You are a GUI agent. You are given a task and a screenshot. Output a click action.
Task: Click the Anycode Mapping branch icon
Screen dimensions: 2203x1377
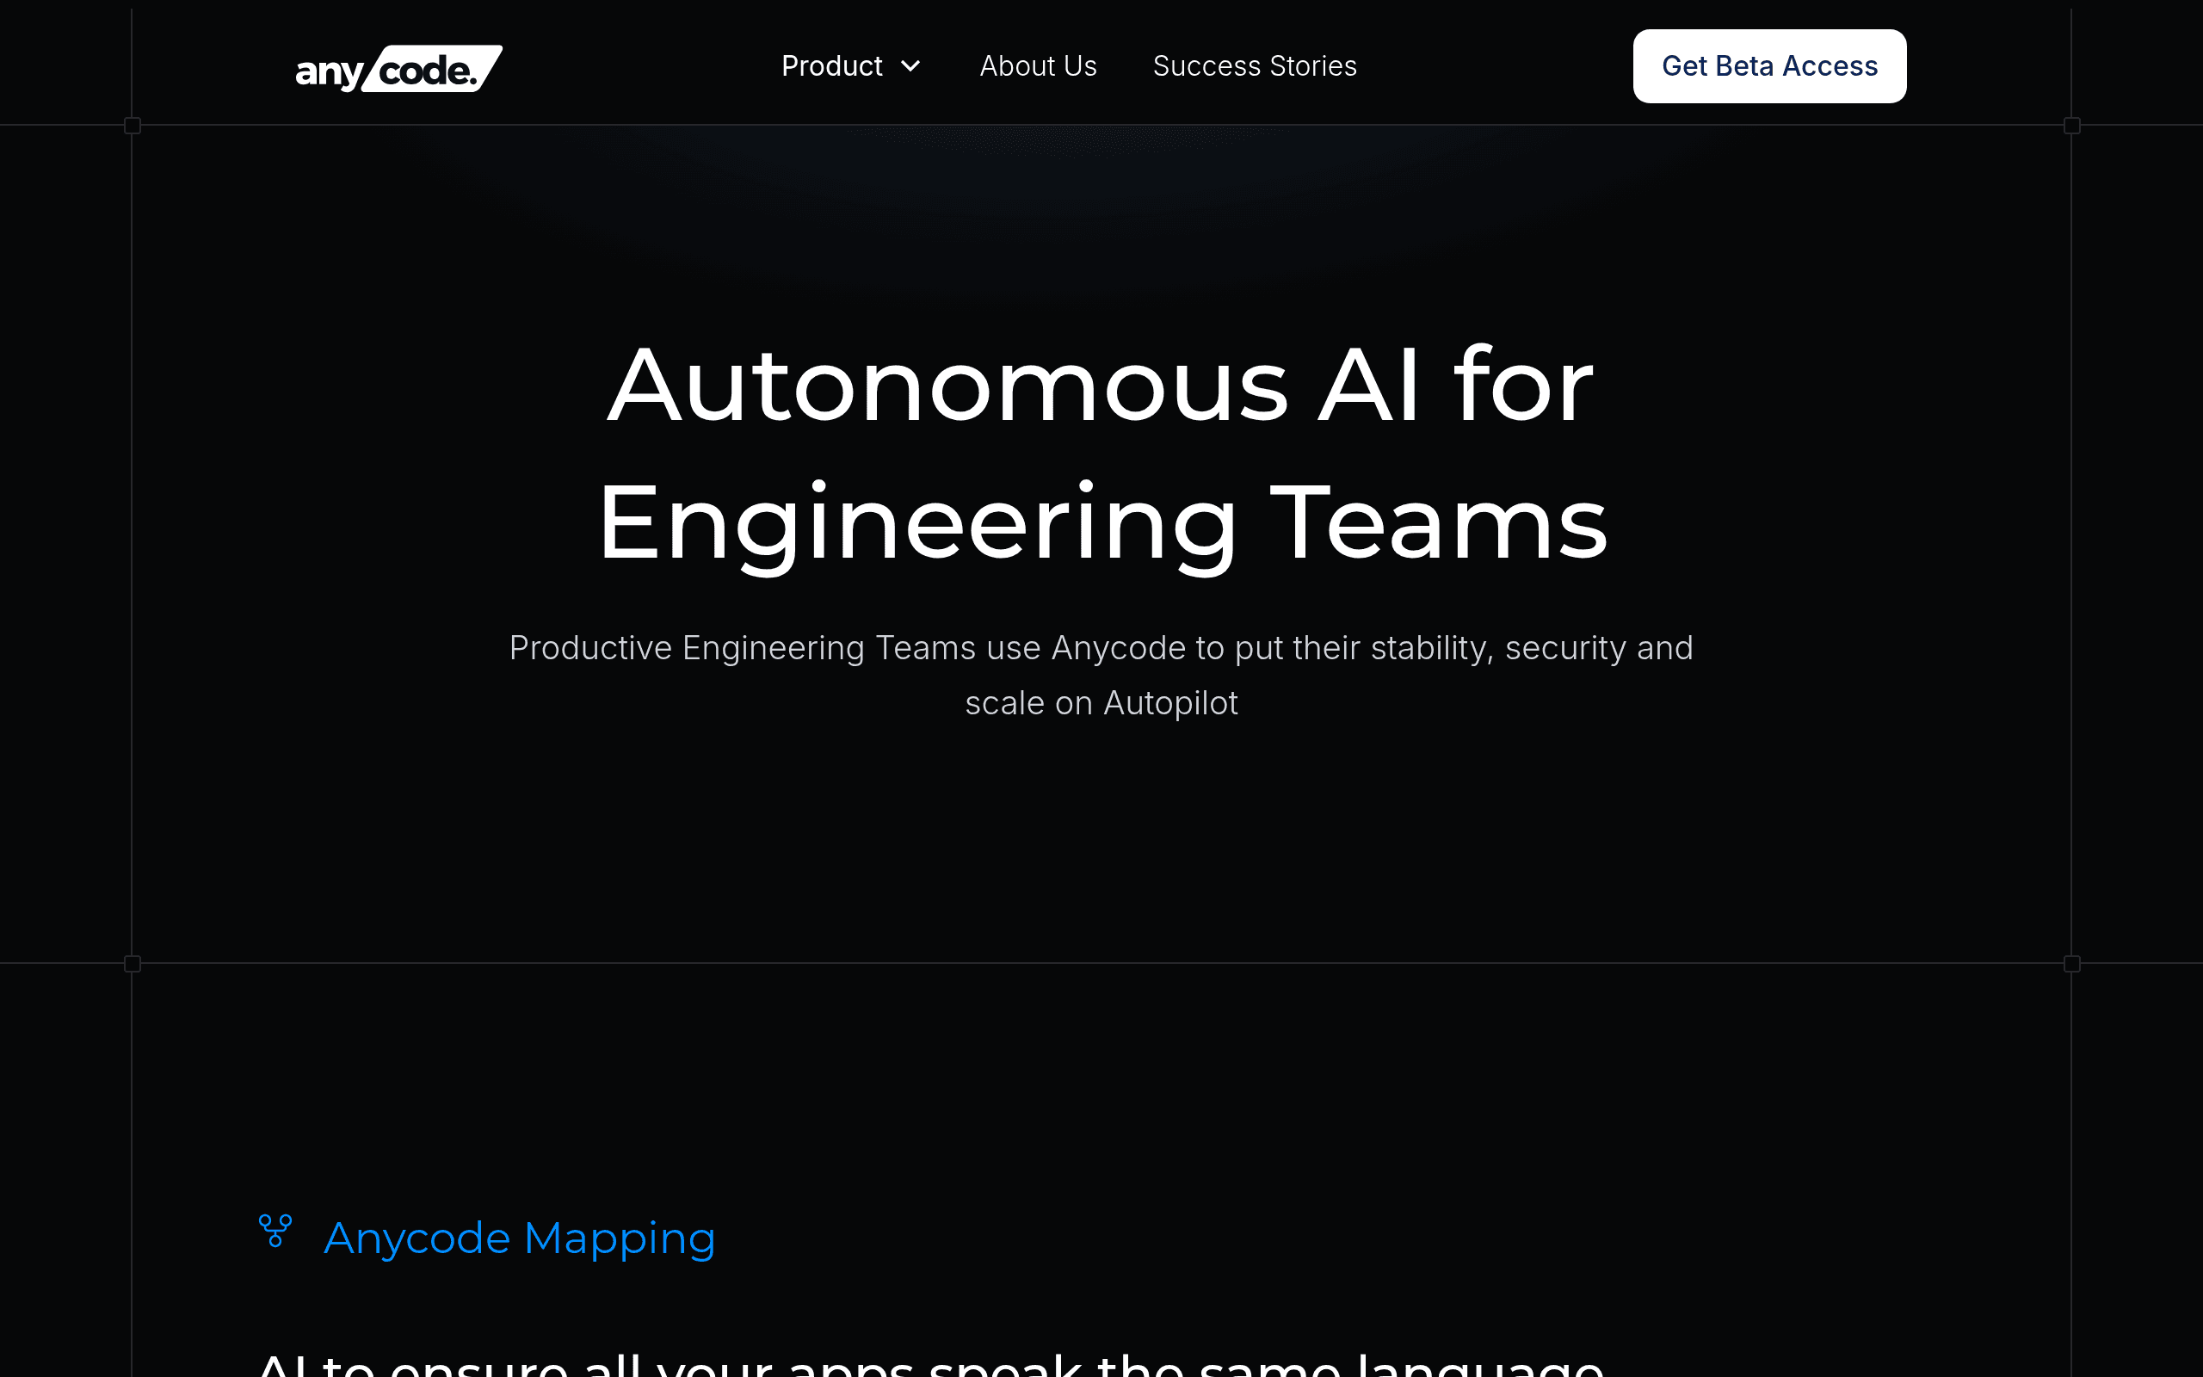(x=275, y=1232)
